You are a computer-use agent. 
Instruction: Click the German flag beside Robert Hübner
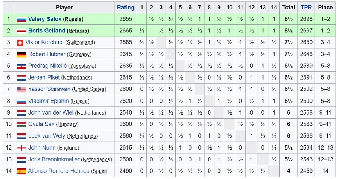coord(21,55)
